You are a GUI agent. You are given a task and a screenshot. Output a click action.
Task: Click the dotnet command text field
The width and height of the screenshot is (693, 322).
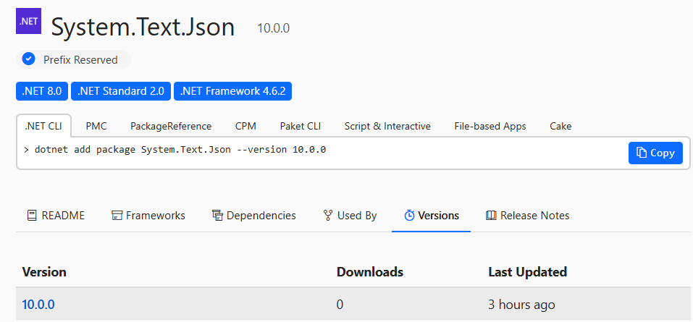(290, 150)
